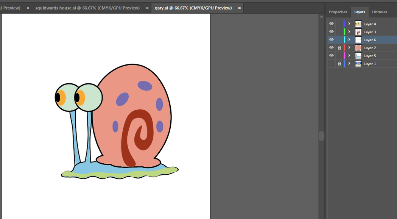397x219 pixels.
Task: Expand Layer 3 sublayers
Action: click(349, 32)
